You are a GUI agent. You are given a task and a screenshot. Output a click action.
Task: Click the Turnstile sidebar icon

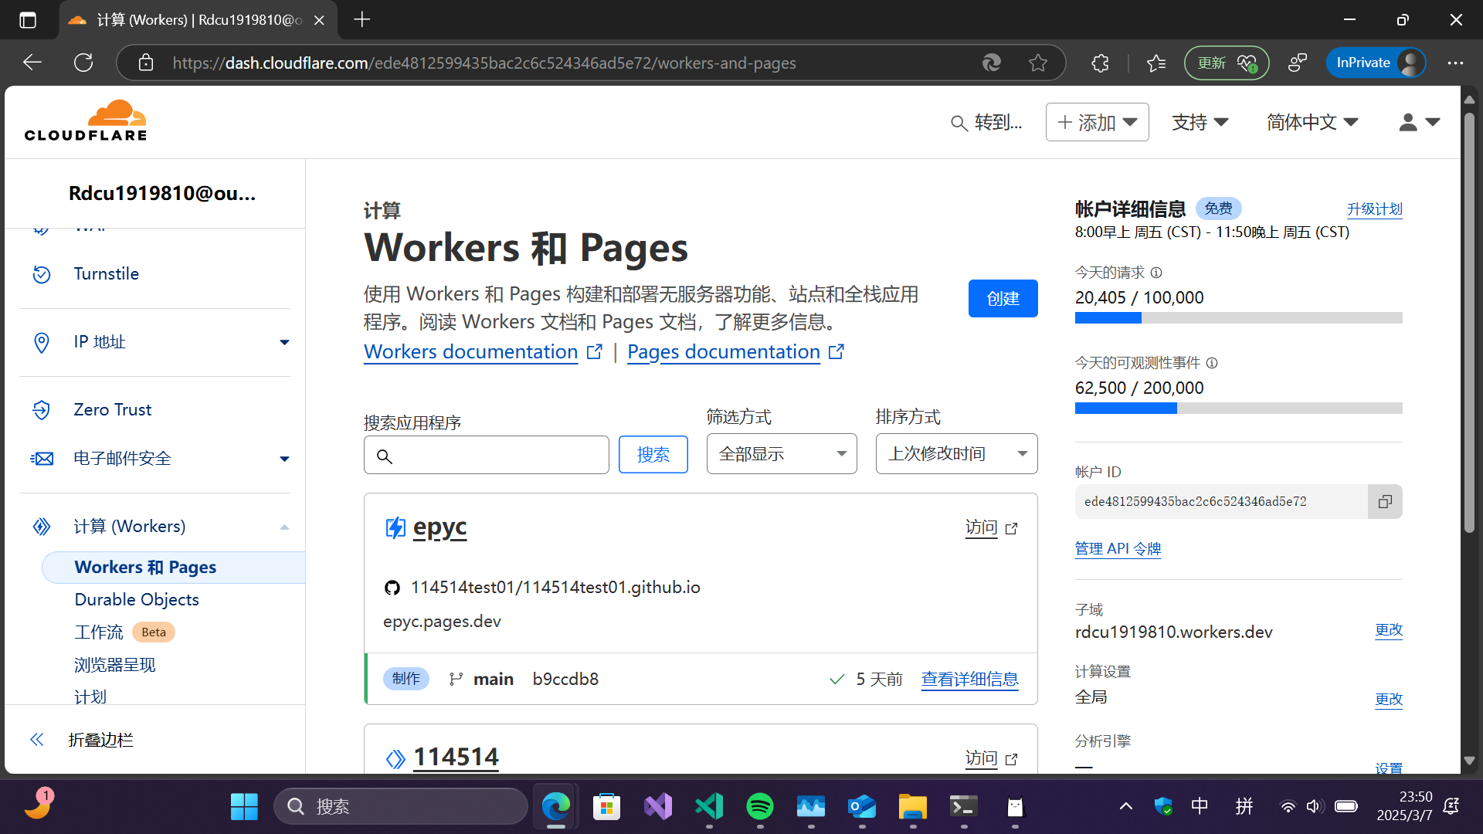[x=42, y=274]
